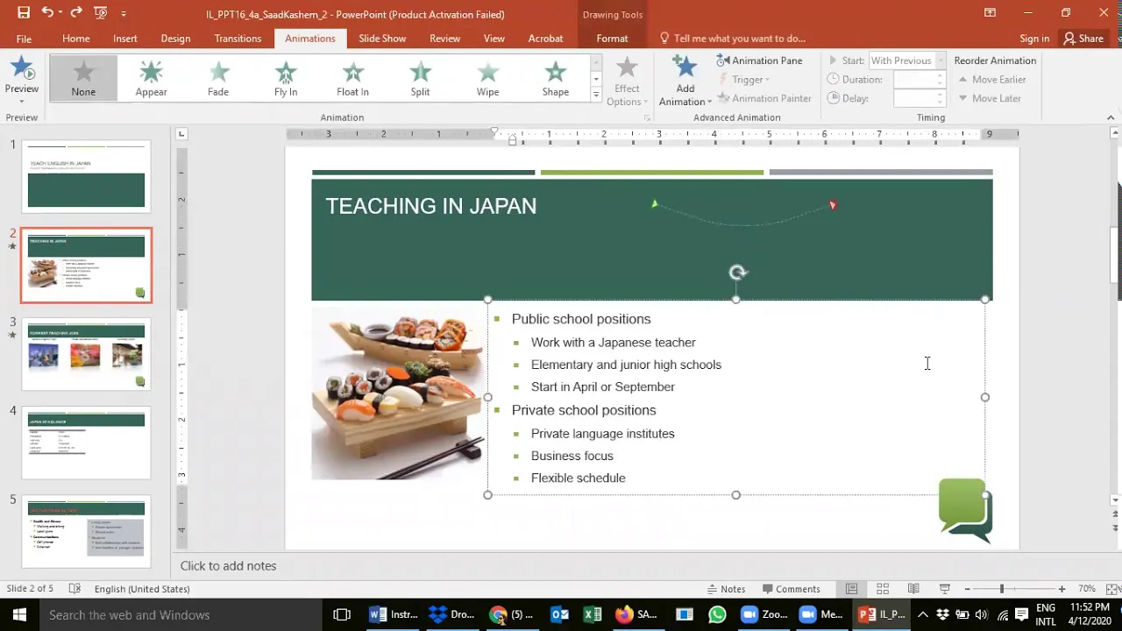Start Slide Show from status bar icon
This screenshot has height=631, width=1122.
click(944, 589)
